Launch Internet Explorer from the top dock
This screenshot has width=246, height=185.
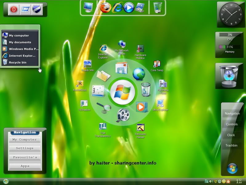[x=118, y=7]
